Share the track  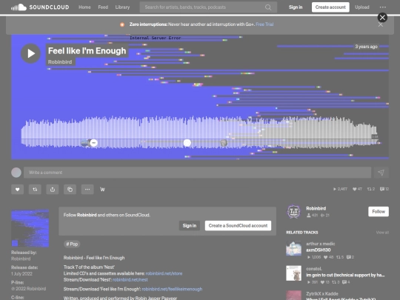pyautogui.click(x=53, y=190)
